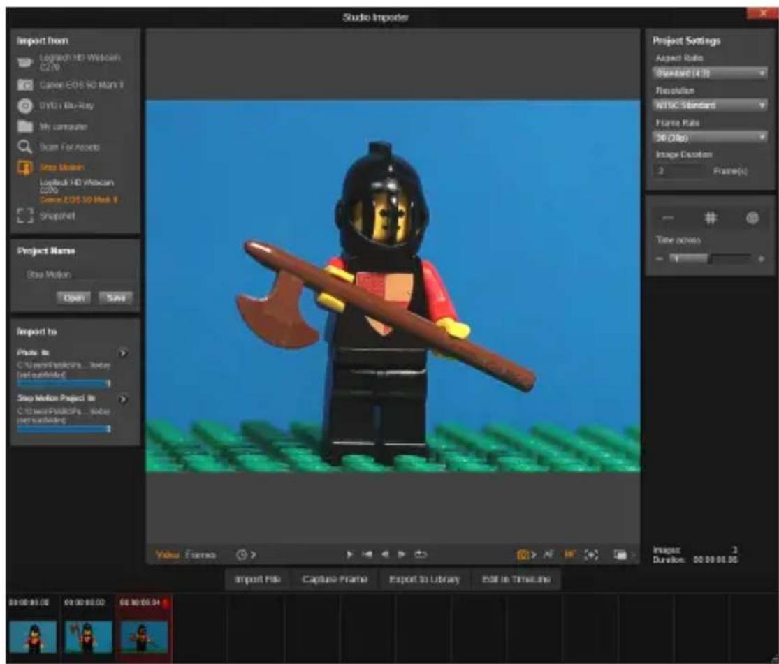Screen dimensions: 779x664
Task: Select the line alignment guide icon
Action: pos(668,218)
